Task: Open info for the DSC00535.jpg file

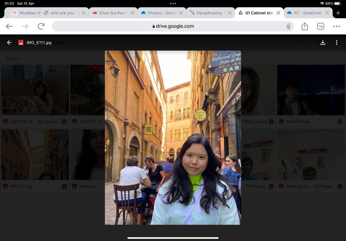Action: (340, 122)
